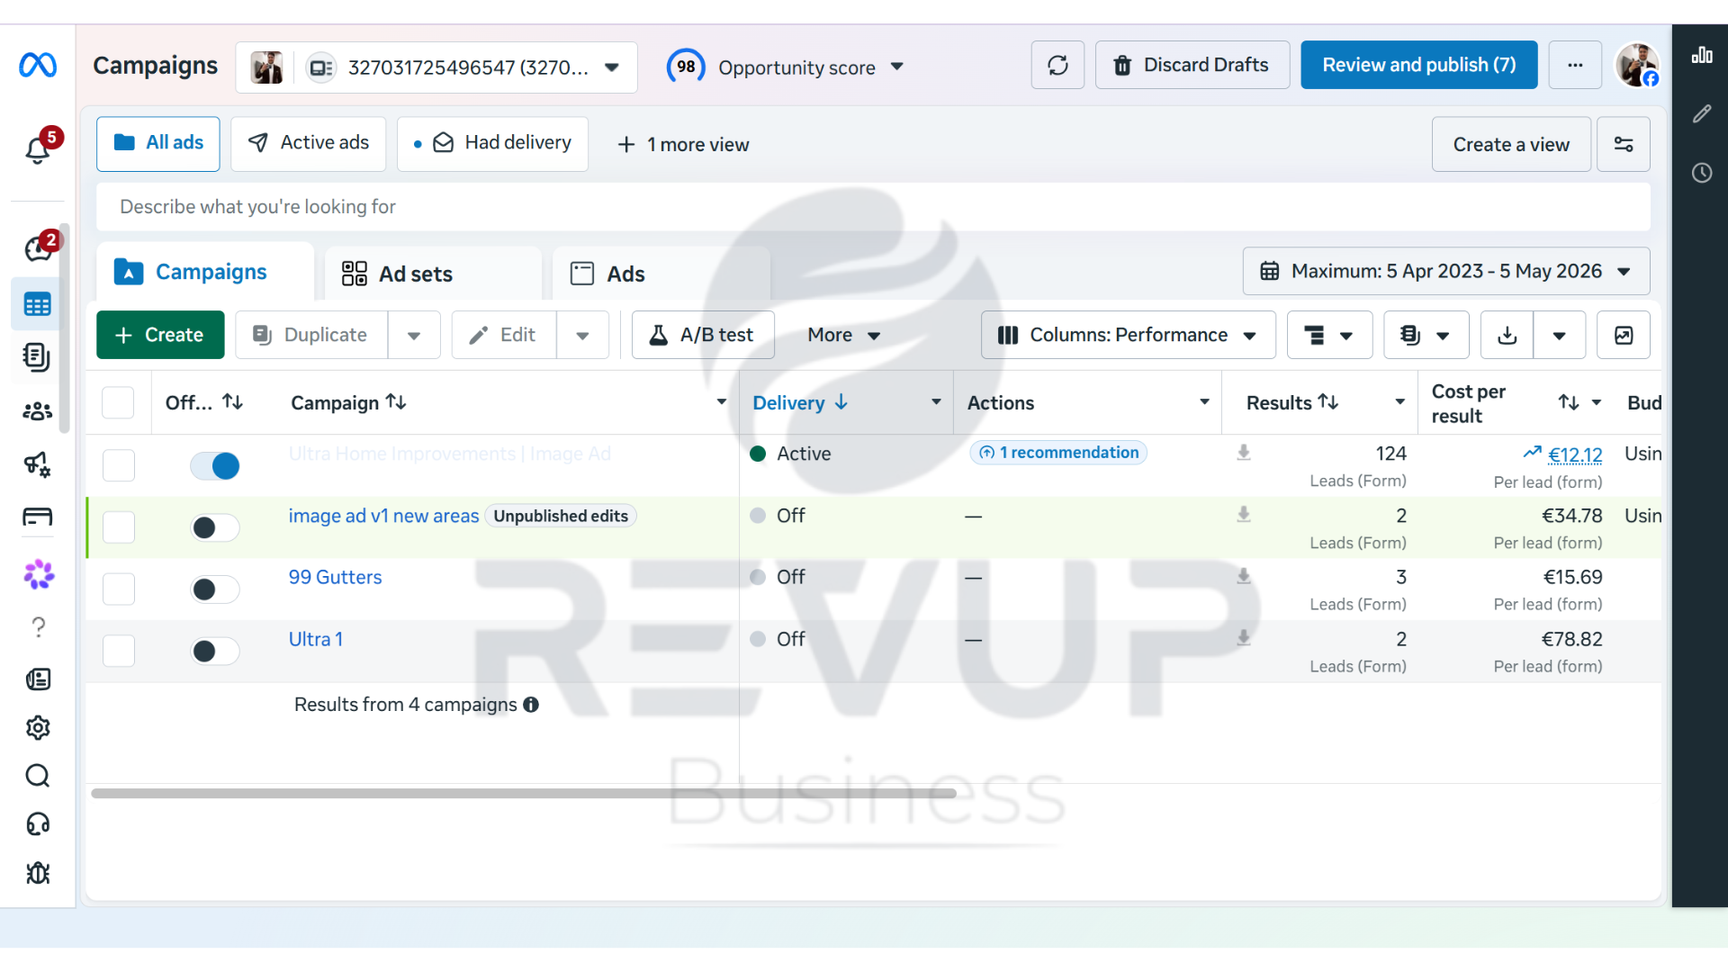Screen dimensions: 1728x972
Task: Open the account profile avatar
Action: [x=1637, y=65]
